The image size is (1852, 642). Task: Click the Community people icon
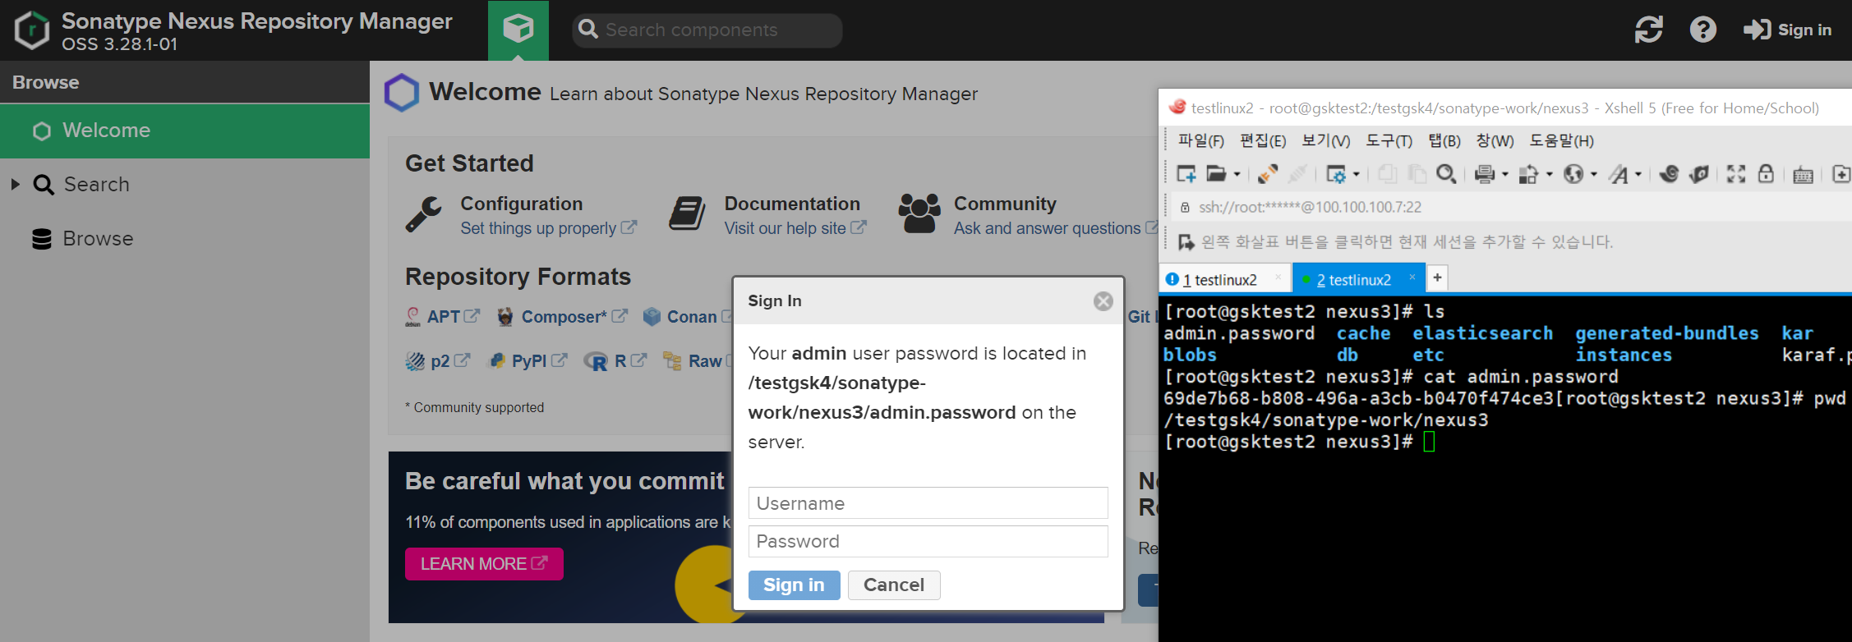coord(919,213)
